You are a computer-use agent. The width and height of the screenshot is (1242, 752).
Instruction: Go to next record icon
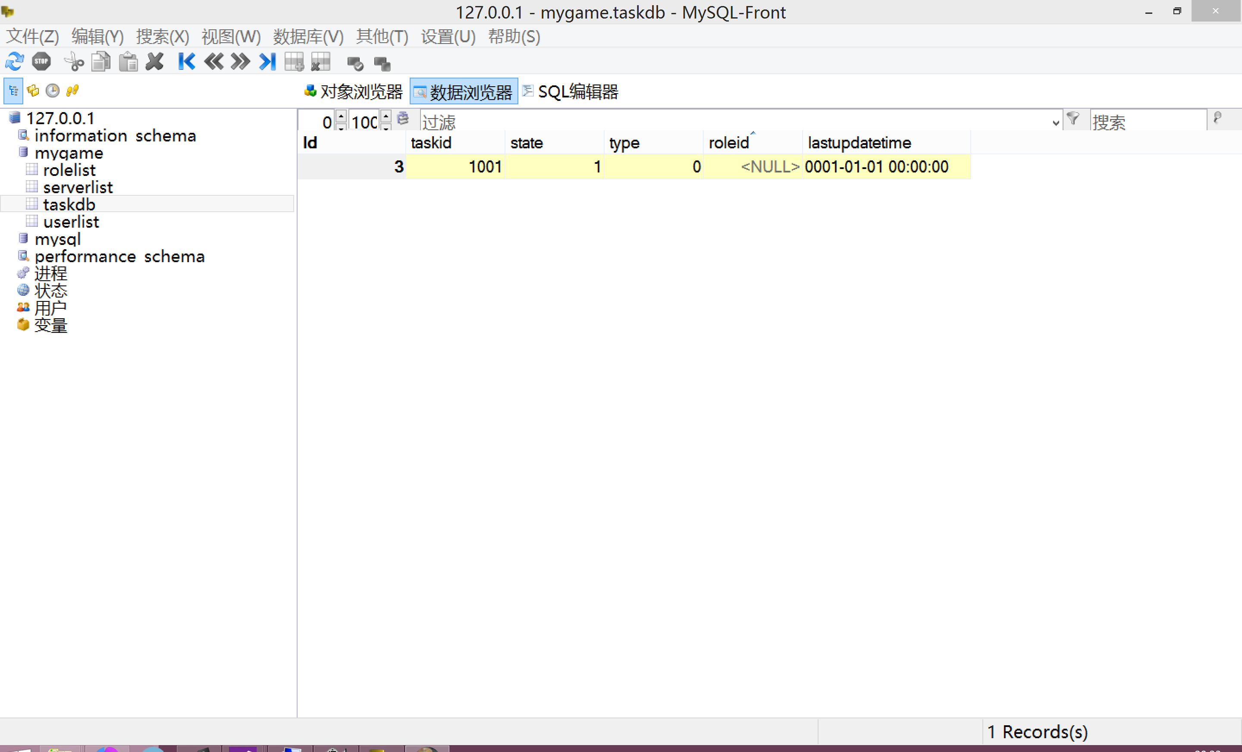pos(241,62)
